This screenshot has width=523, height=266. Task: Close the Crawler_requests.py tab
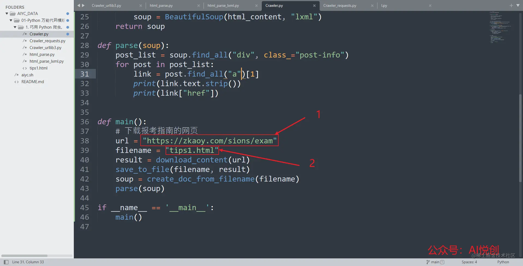coord(372,5)
